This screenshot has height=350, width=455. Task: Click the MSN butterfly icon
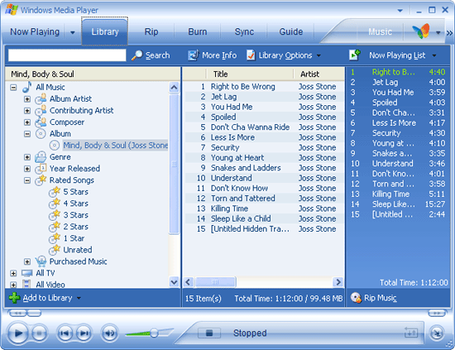click(420, 31)
